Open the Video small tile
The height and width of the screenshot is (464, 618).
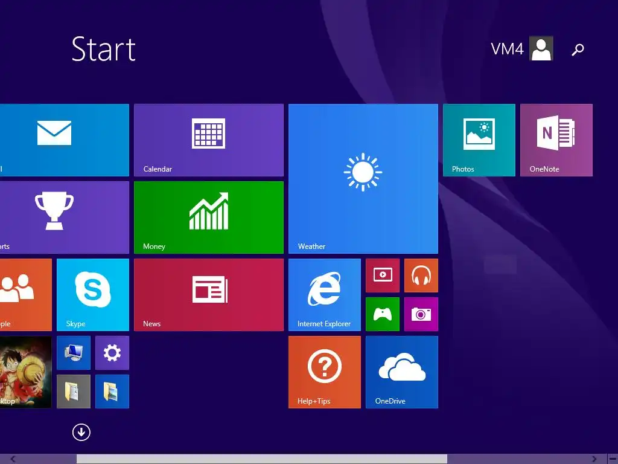[382, 275]
